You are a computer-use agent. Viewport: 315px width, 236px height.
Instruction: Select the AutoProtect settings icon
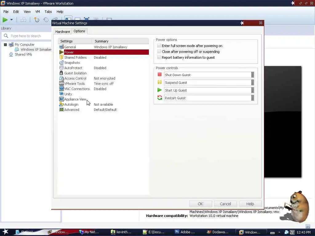pyautogui.click(x=62, y=68)
